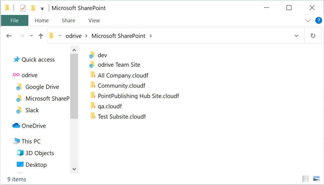324x185 pixels.
Task: Click the Properties icon in Quick Access Toolbar
Action: click(23, 8)
